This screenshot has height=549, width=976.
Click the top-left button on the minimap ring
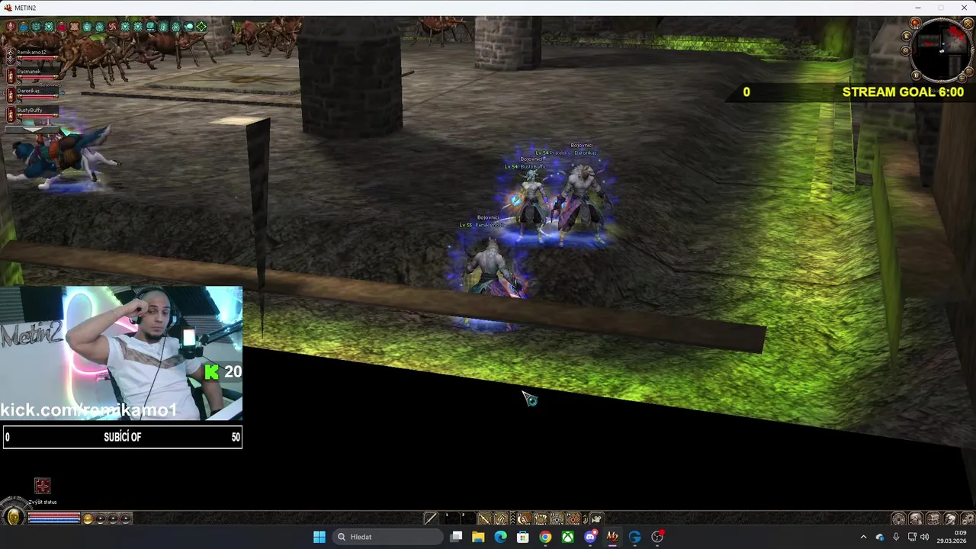[x=915, y=23]
